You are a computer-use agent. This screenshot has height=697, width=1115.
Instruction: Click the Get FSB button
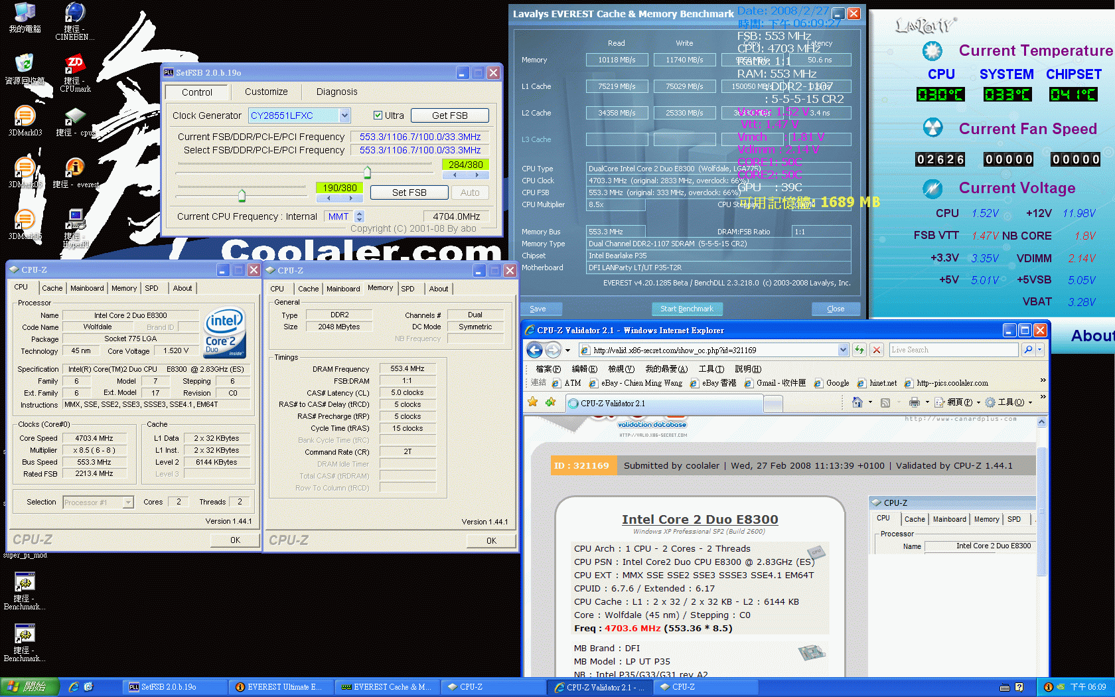[x=450, y=116]
